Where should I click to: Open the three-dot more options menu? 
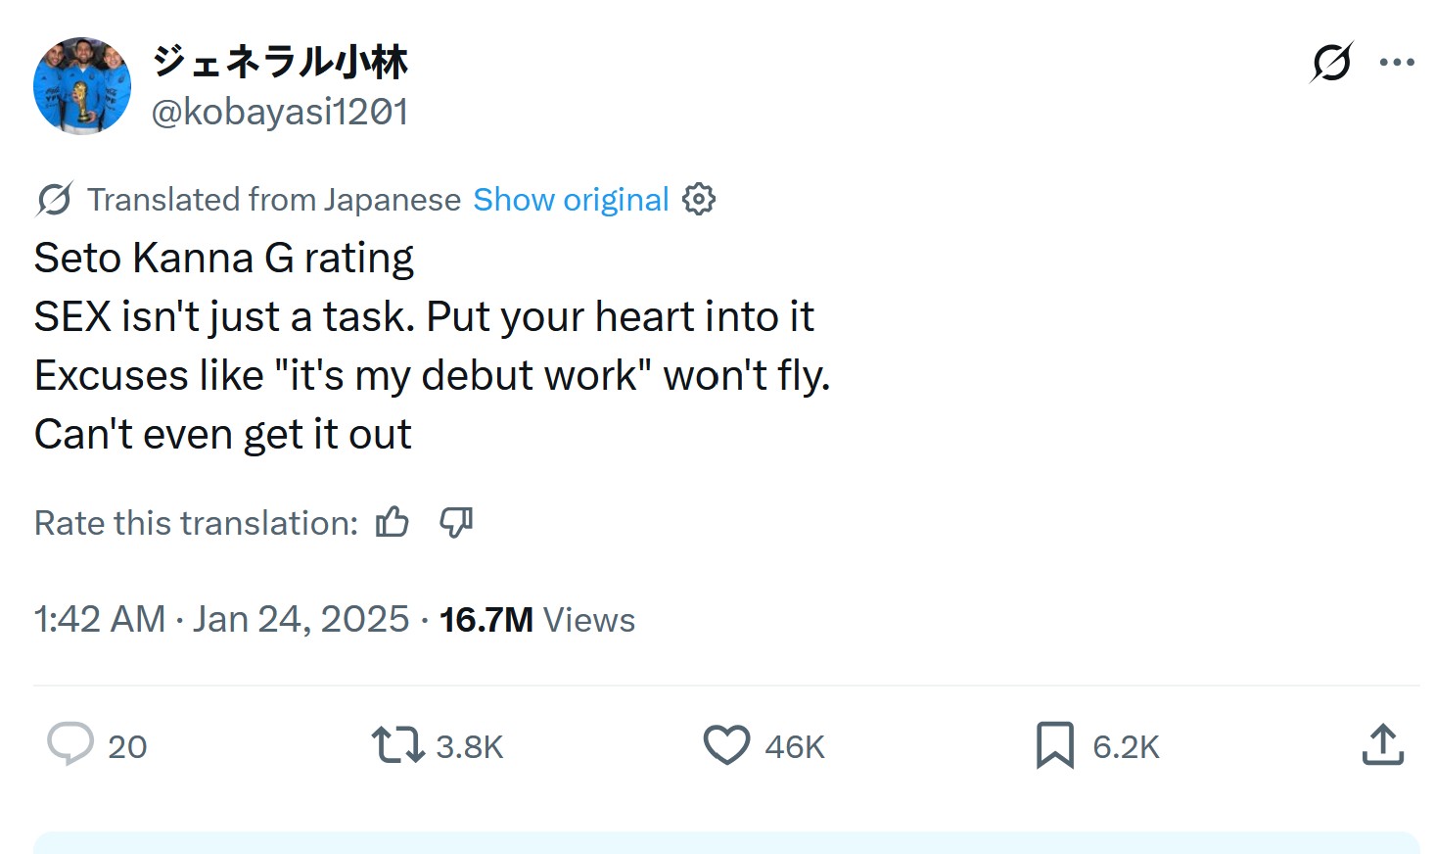1397,63
